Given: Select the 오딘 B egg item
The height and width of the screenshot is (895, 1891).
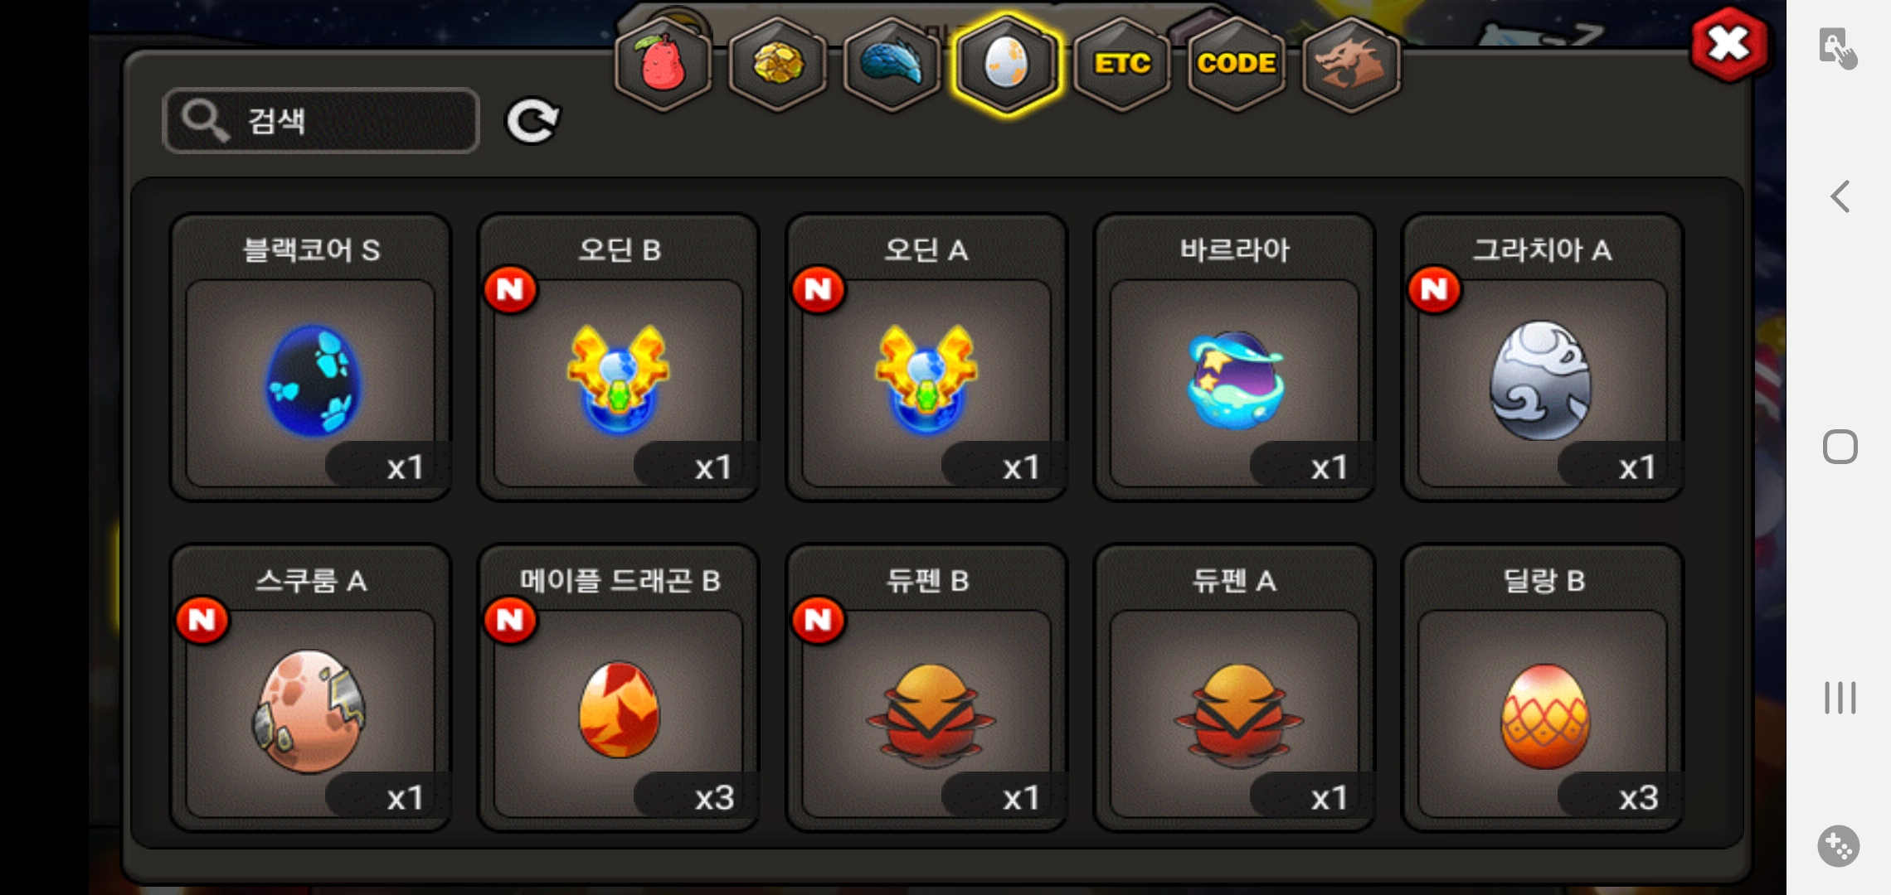Looking at the screenshot, I should click(619, 357).
